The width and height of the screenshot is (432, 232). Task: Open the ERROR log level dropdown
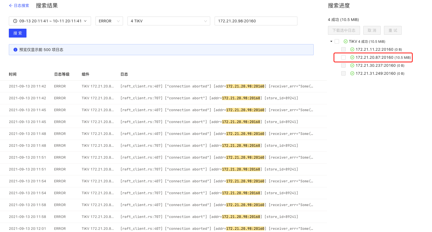coord(109,21)
